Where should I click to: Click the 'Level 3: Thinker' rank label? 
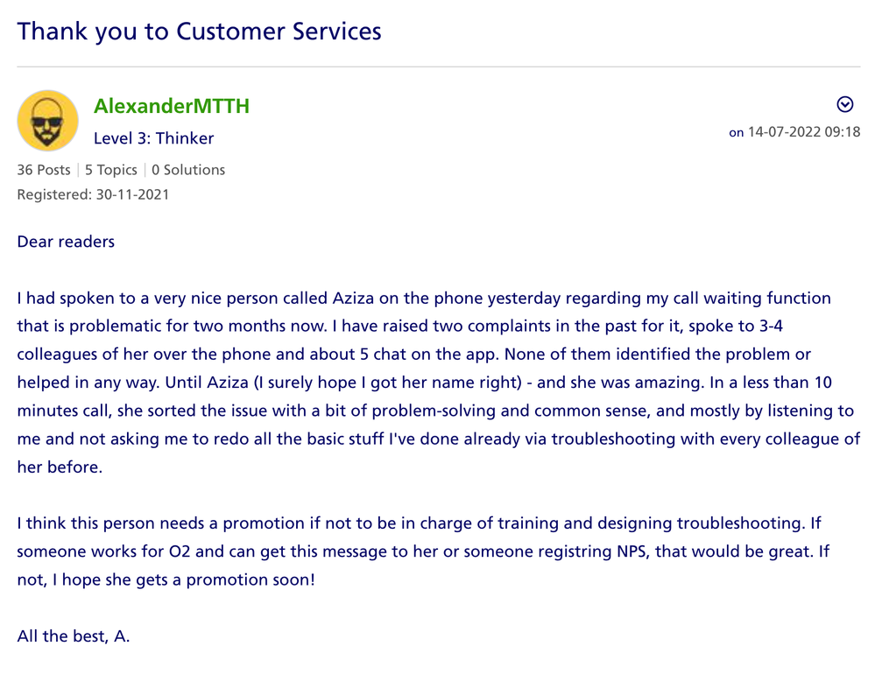(x=153, y=138)
